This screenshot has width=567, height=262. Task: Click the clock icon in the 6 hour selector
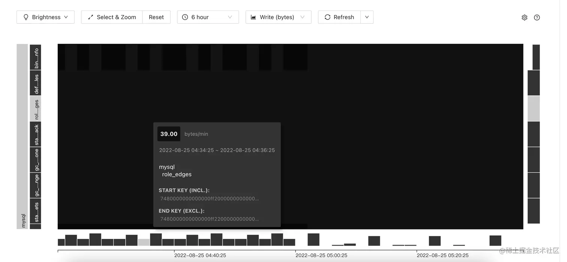[185, 17]
